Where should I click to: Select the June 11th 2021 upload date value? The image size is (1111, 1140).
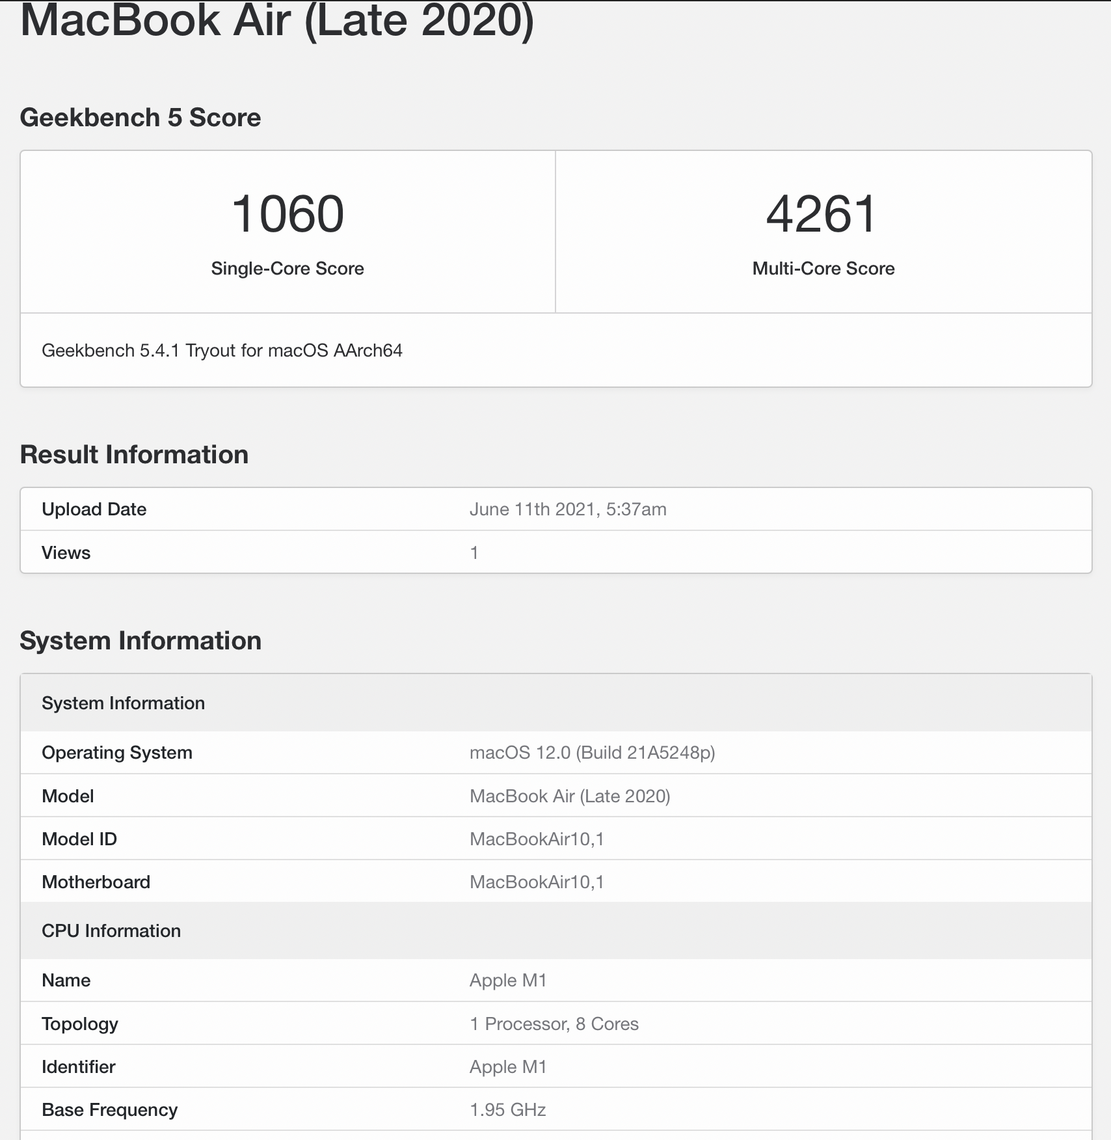[567, 509]
